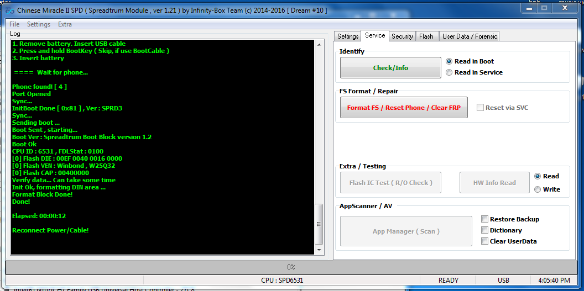Click the log scrollbar up arrow
The width and height of the screenshot is (584, 291).
pos(319,45)
